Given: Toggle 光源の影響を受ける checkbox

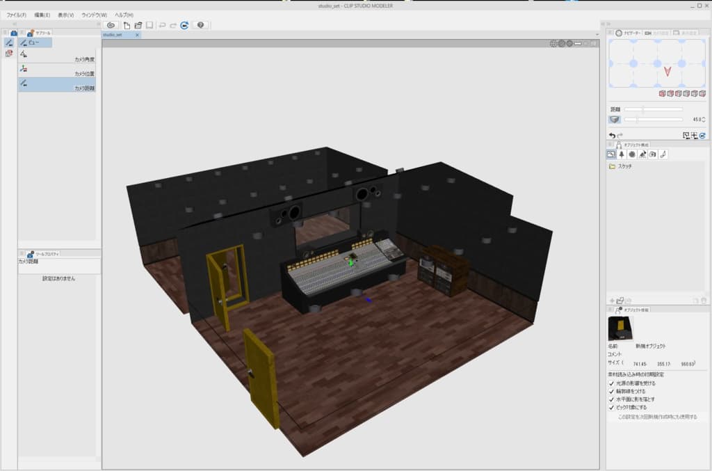Looking at the screenshot, I should [x=612, y=383].
